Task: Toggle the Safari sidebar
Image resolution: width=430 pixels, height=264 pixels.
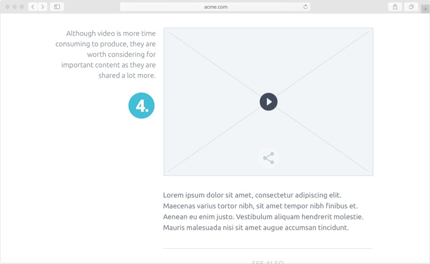Action: point(57,7)
